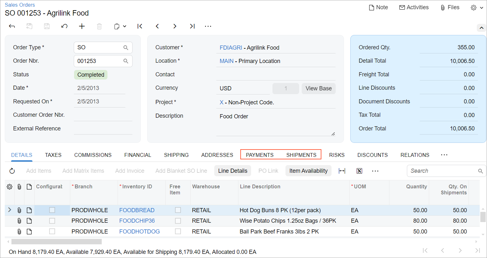Toggle the Free Item checkbox for FOODHOTDOG

click(178, 232)
